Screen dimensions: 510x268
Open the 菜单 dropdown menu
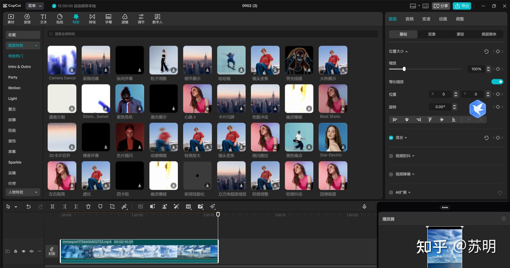click(x=35, y=6)
